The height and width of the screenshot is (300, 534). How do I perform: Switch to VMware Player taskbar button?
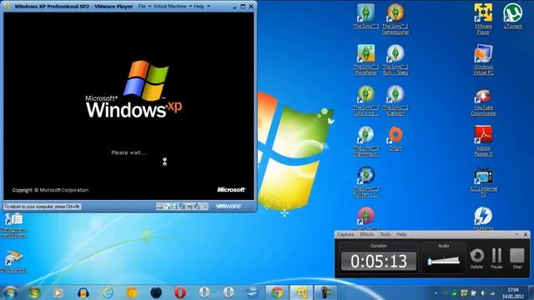tap(301, 292)
